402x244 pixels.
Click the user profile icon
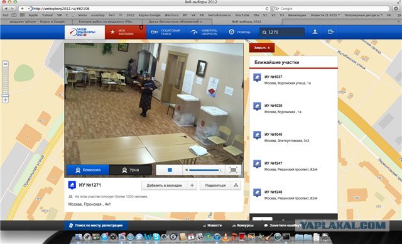pyautogui.click(x=315, y=32)
